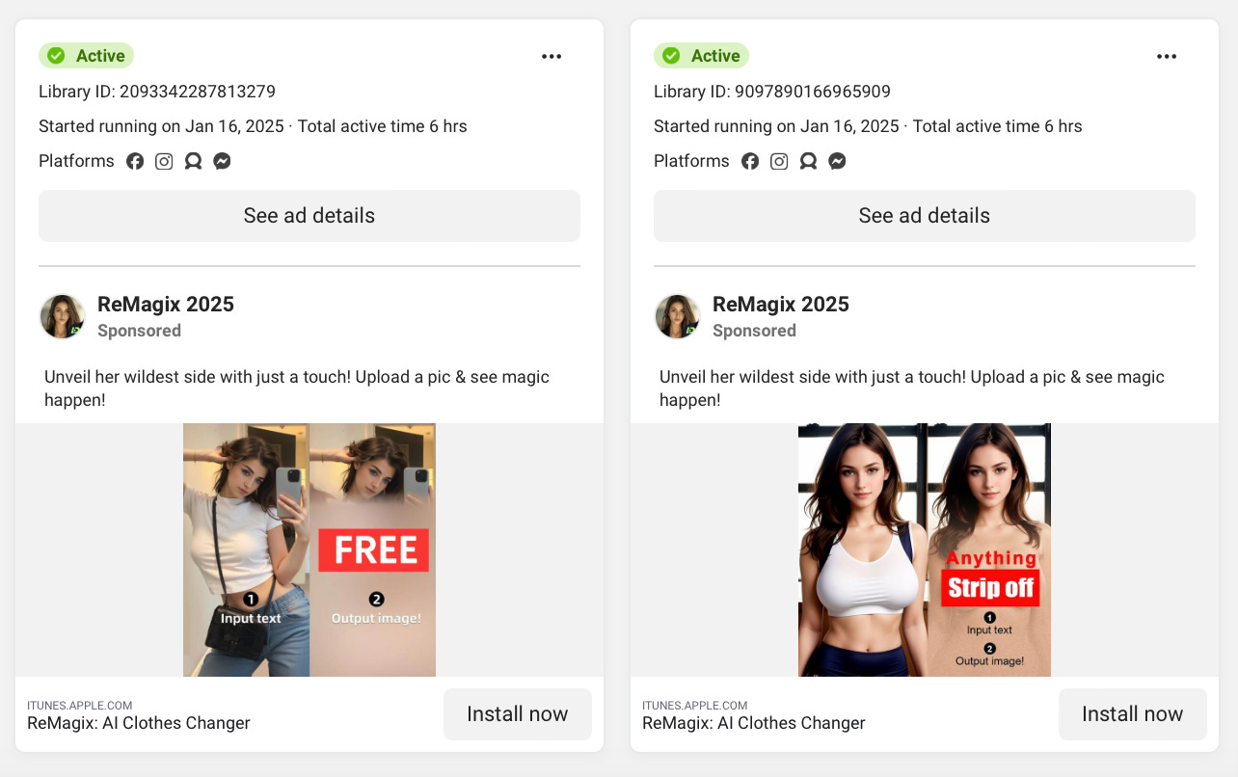Select text 'Library ID: 9097890166965909'

[772, 92]
